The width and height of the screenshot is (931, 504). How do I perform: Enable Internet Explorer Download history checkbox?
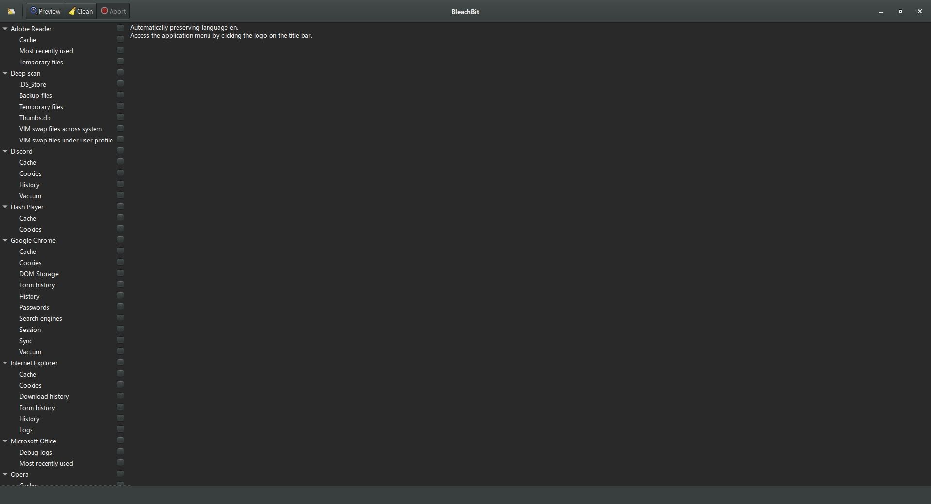[120, 396]
